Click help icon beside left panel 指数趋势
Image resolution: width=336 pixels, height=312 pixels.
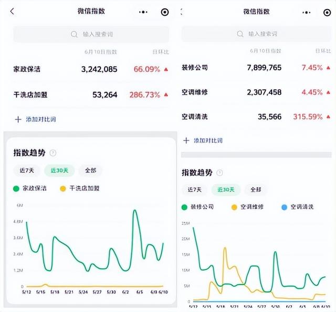tap(53, 153)
